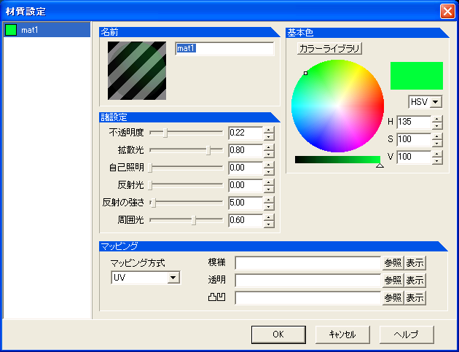Browse with 参照 for 凸凹 bump map
The height and width of the screenshot is (352, 459).
pos(393,298)
